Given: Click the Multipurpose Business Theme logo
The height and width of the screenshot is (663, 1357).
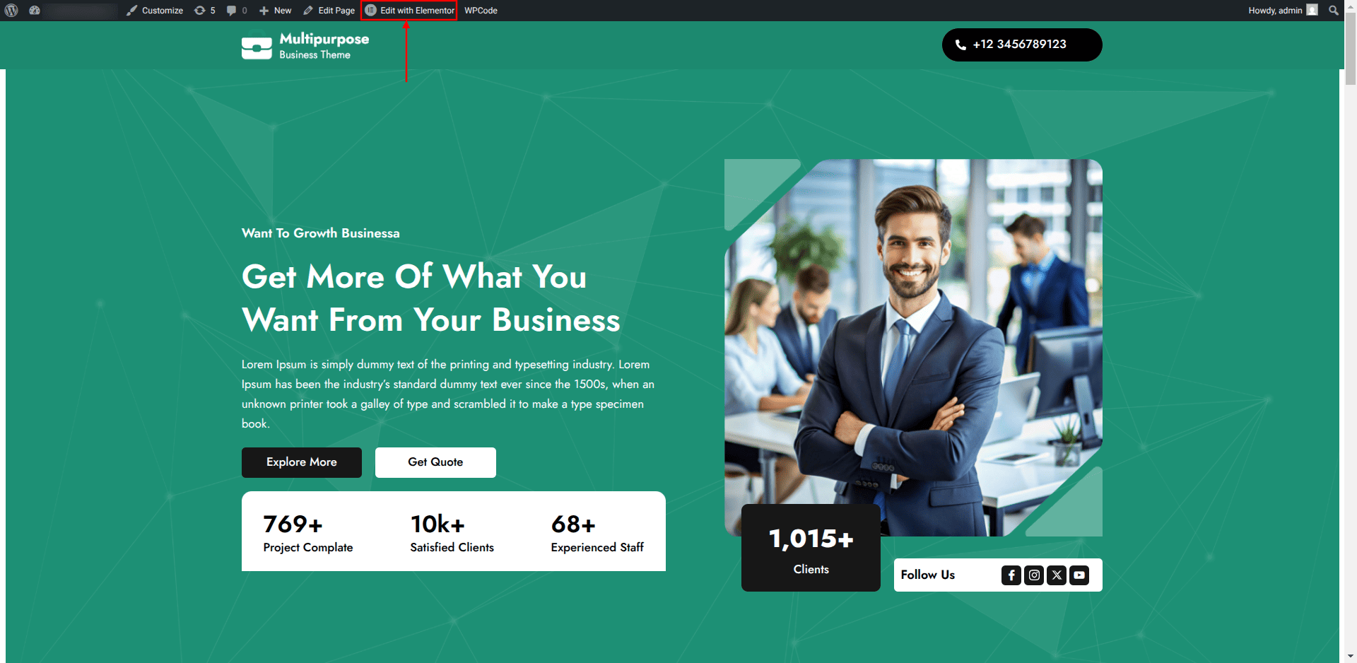Looking at the screenshot, I should pyautogui.click(x=305, y=46).
